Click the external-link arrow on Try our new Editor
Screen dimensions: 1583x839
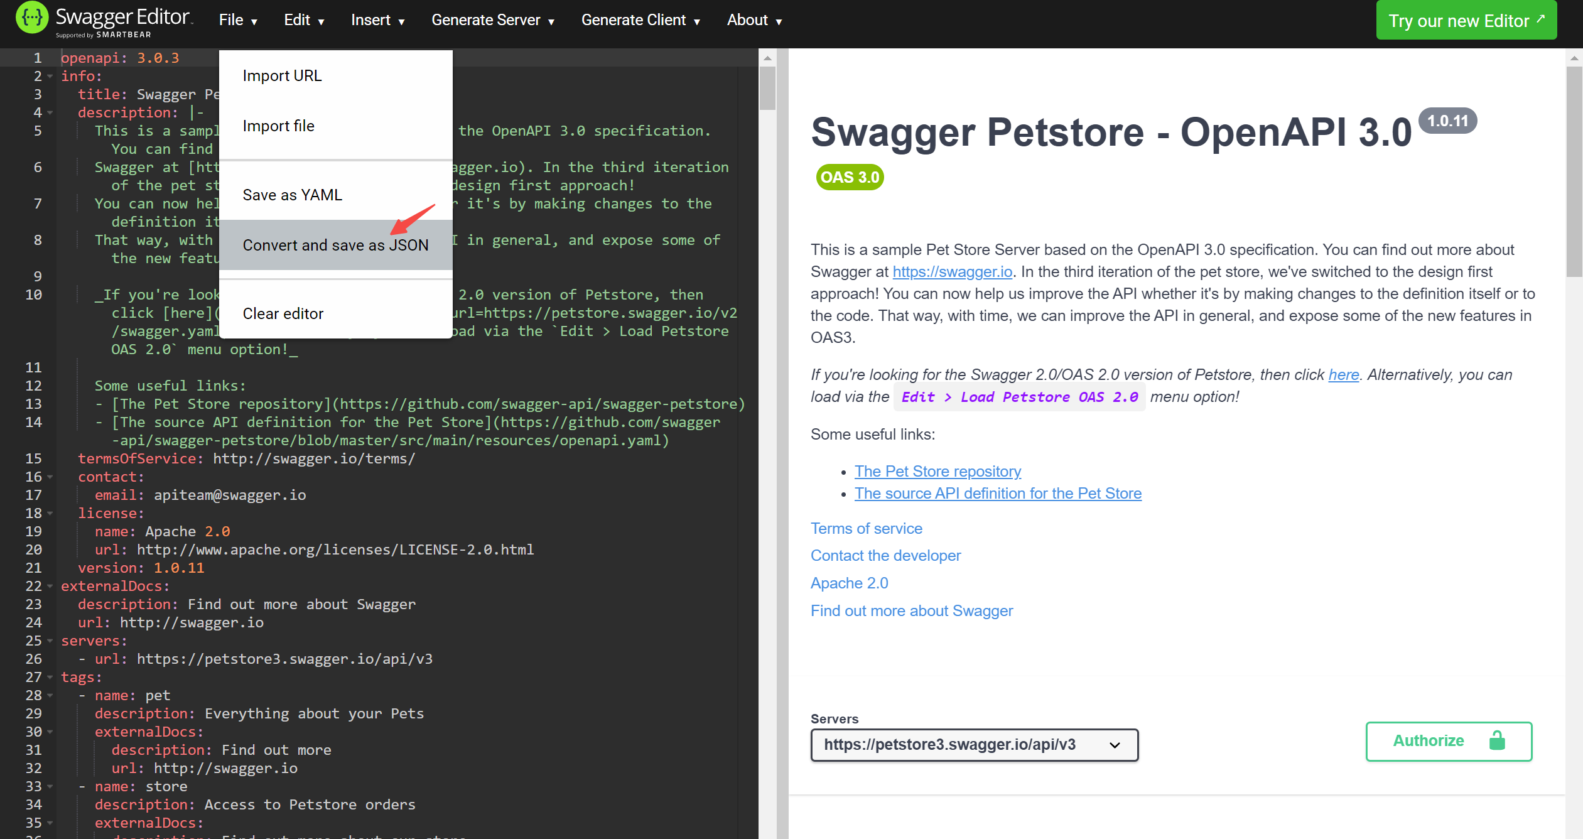[x=1541, y=18]
